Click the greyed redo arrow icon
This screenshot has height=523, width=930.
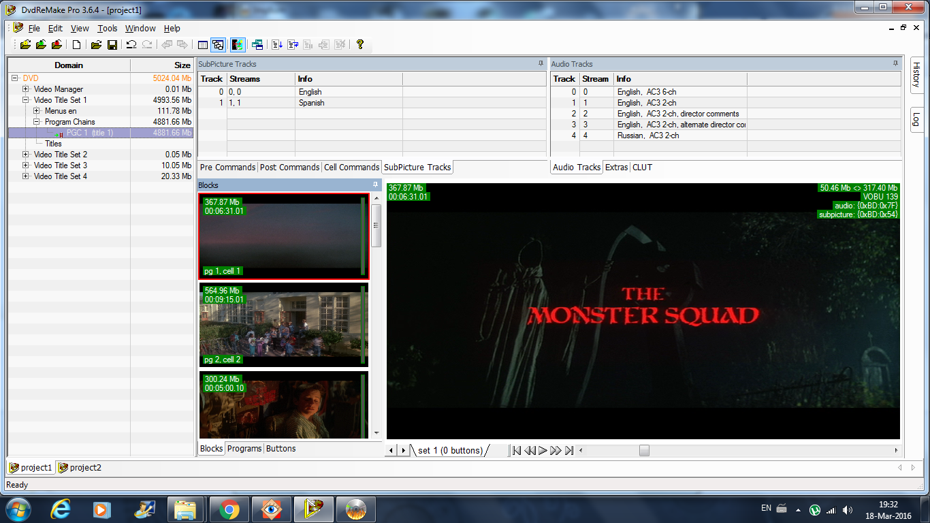point(147,45)
